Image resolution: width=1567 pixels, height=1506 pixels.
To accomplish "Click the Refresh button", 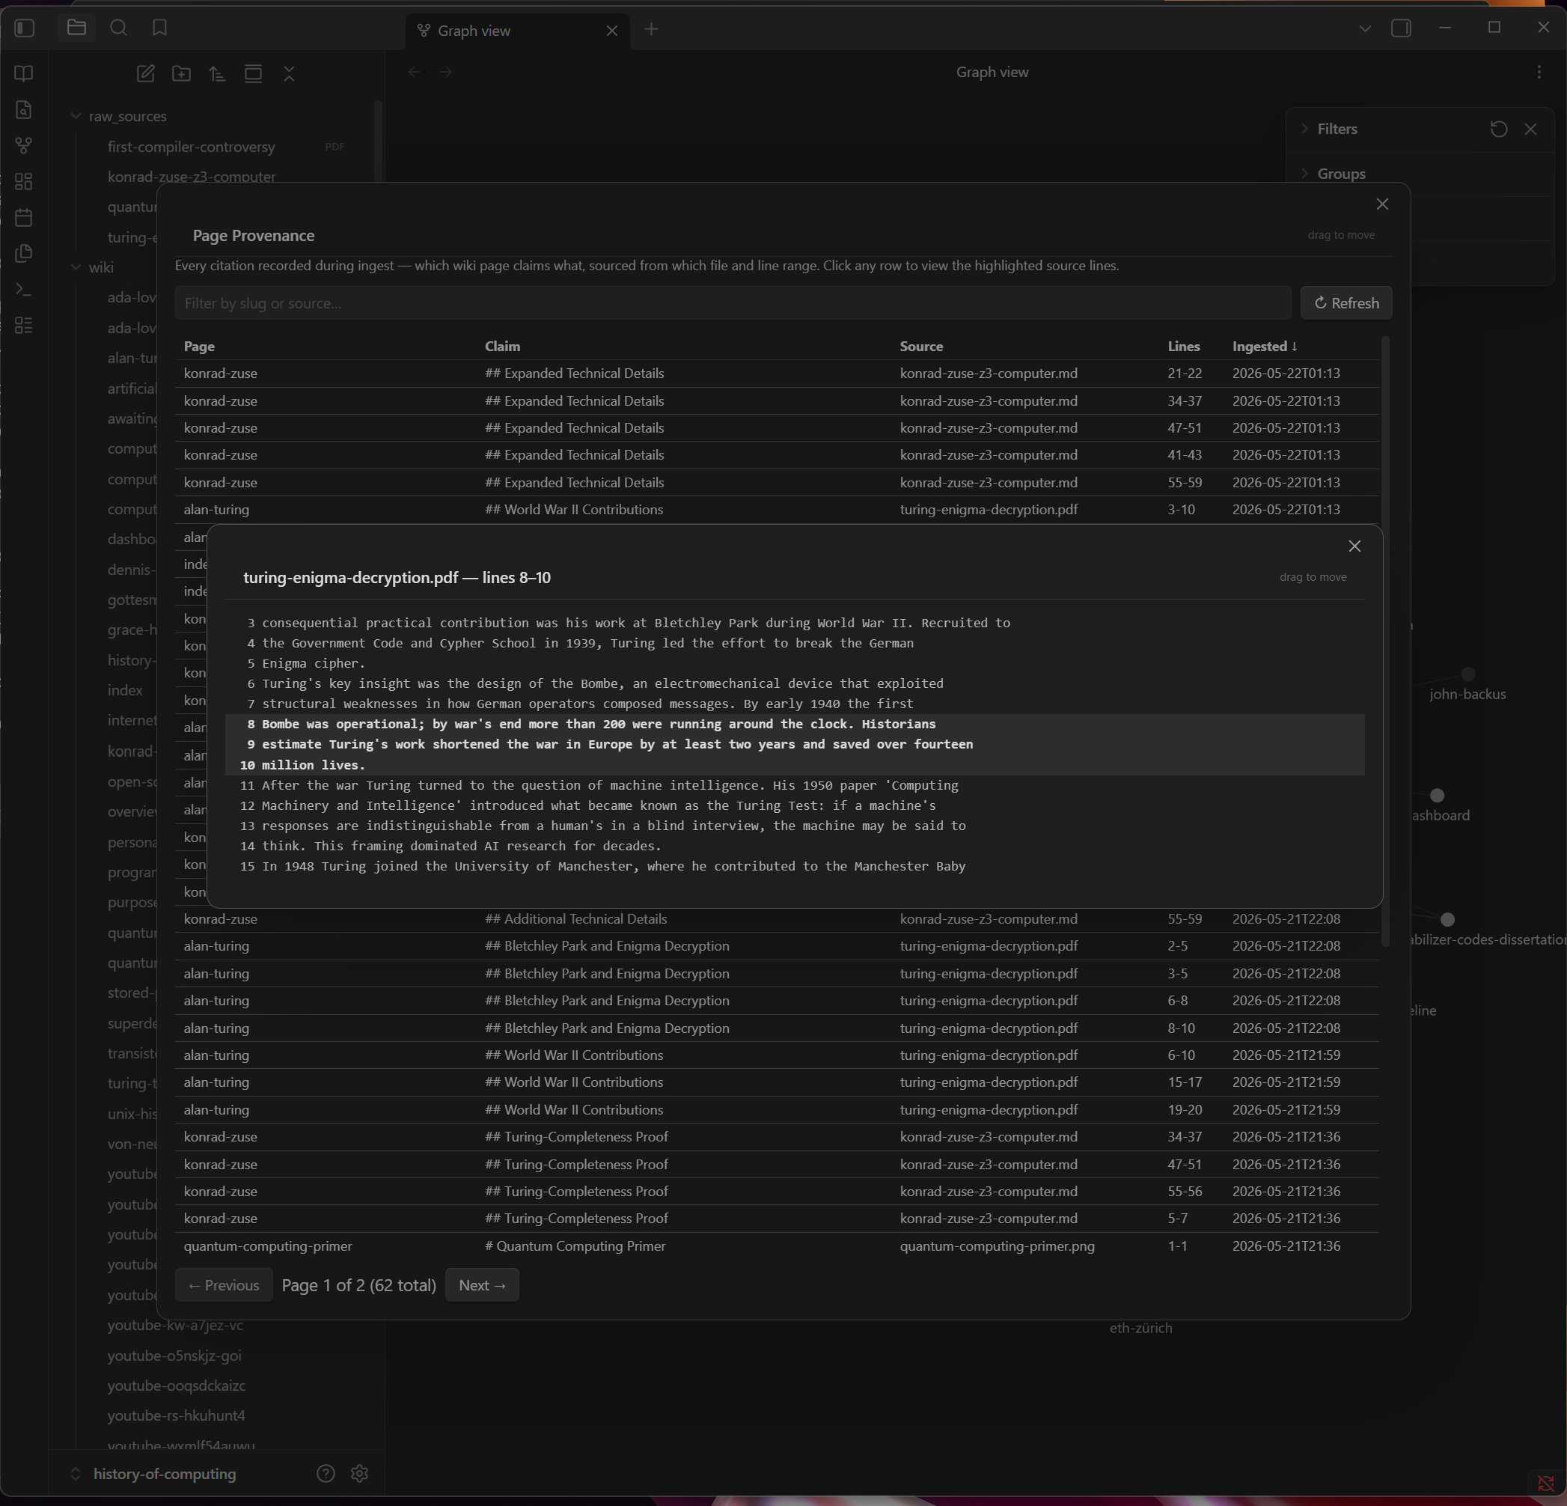I will click(1346, 303).
